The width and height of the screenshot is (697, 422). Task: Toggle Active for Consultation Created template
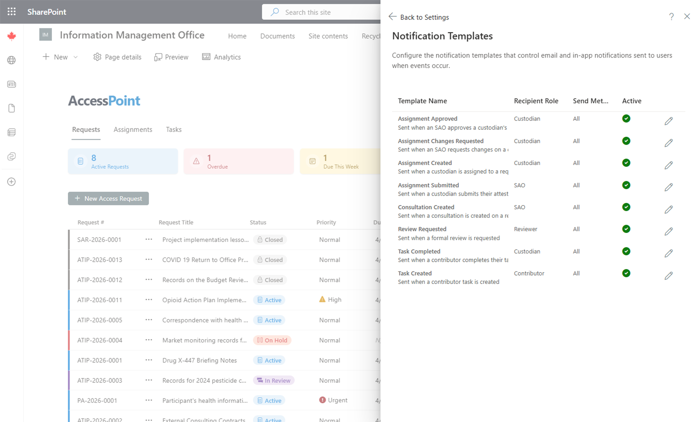626,207
